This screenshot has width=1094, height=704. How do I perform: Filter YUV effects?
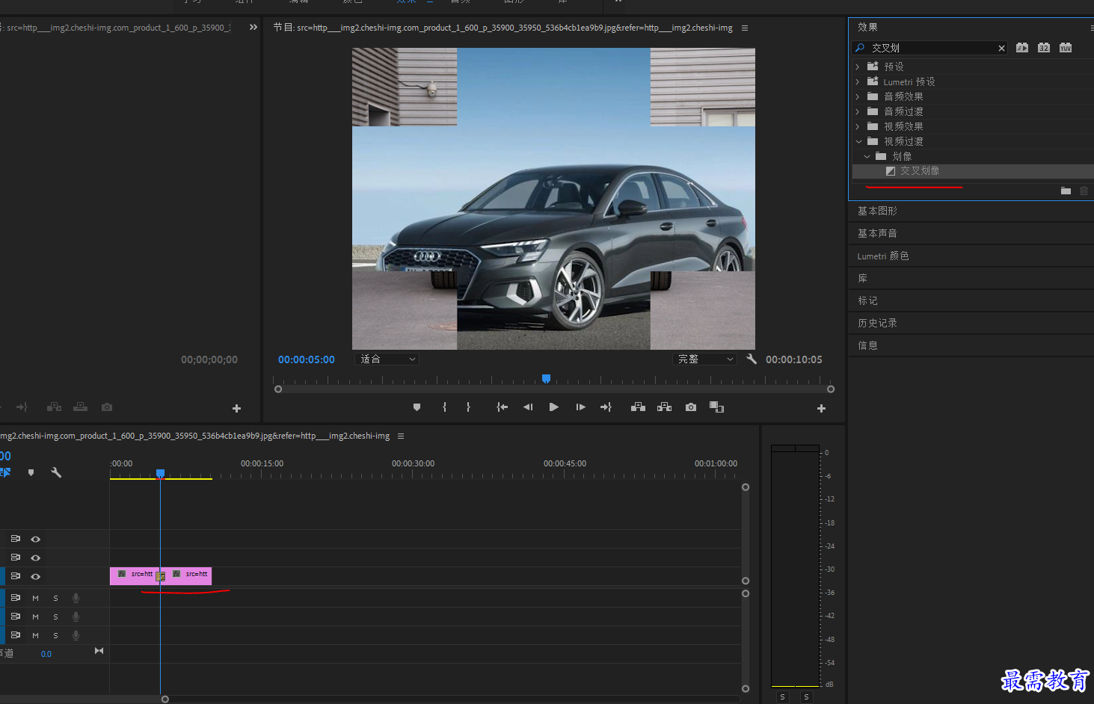point(1066,48)
